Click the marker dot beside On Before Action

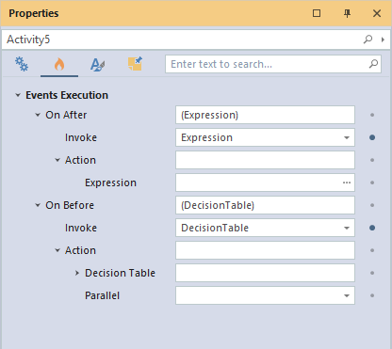372,250
